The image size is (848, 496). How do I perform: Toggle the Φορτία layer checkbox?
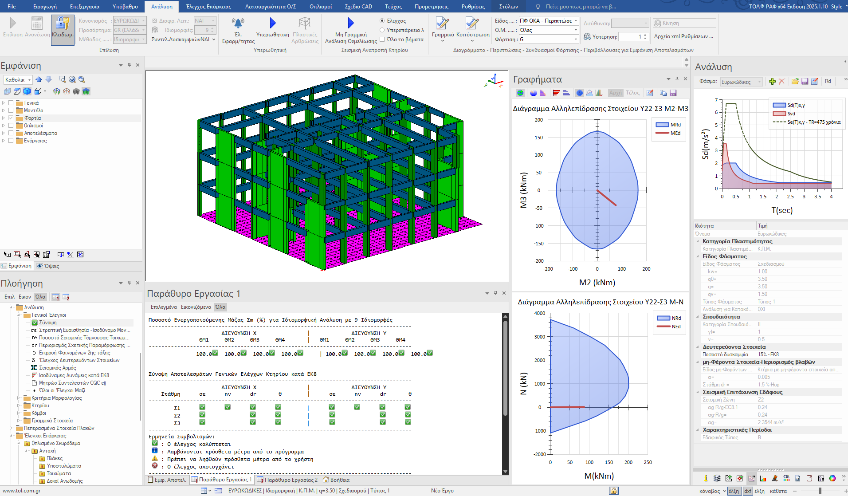pyautogui.click(x=11, y=118)
